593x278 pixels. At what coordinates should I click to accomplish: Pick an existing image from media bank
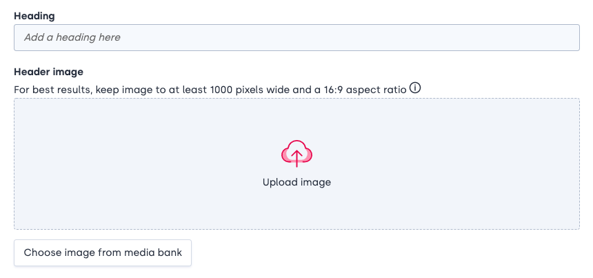(x=103, y=252)
